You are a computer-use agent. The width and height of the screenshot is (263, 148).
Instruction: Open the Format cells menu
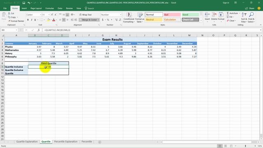tap(221, 17)
